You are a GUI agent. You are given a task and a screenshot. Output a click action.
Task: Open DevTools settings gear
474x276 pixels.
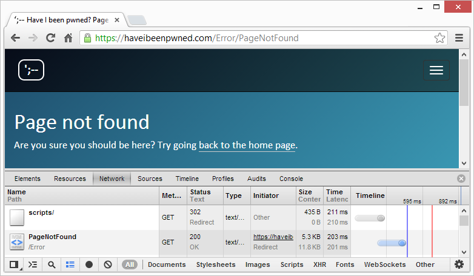459,264
